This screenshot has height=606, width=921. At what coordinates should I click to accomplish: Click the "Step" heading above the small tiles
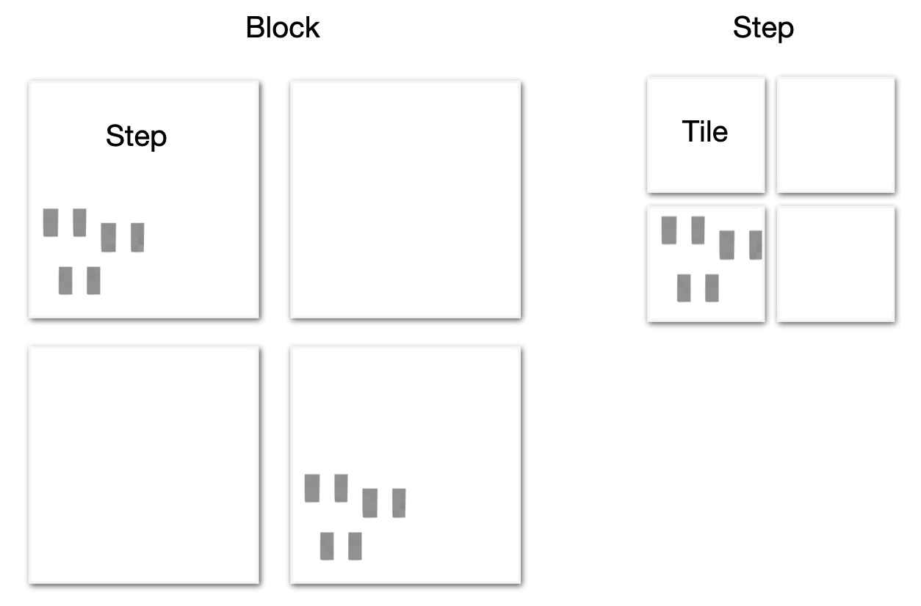763,28
